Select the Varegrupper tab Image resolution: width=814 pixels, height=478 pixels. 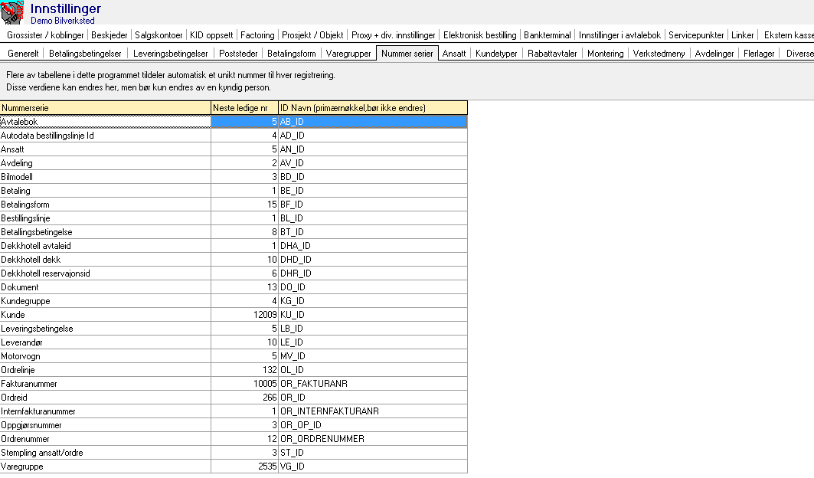(348, 54)
